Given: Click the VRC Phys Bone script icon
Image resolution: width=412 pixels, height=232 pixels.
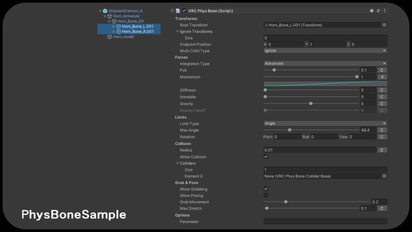Looking at the screenshot, I should coord(178,11).
